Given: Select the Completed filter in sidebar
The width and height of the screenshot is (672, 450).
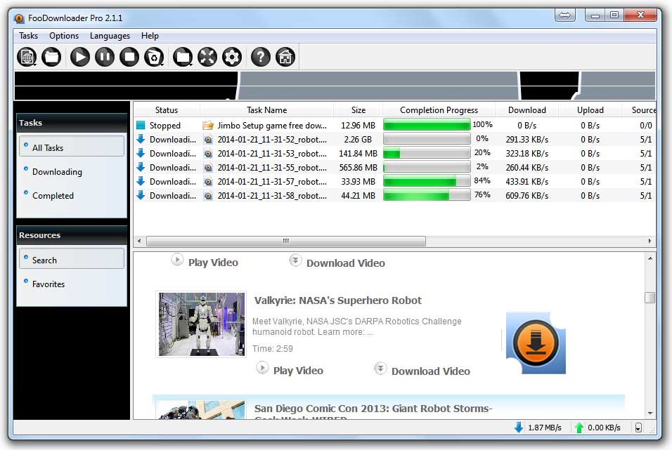Looking at the screenshot, I should (x=53, y=196).
